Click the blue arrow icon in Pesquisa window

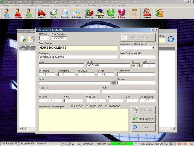[171, 39]
